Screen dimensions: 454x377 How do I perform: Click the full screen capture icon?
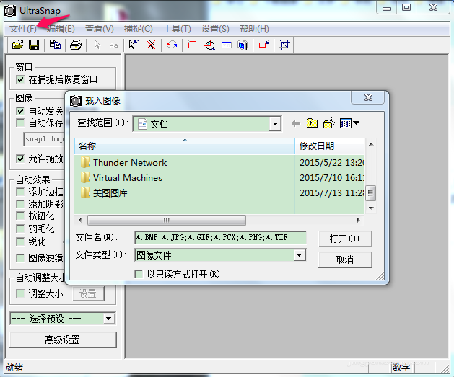click(243, 45)
